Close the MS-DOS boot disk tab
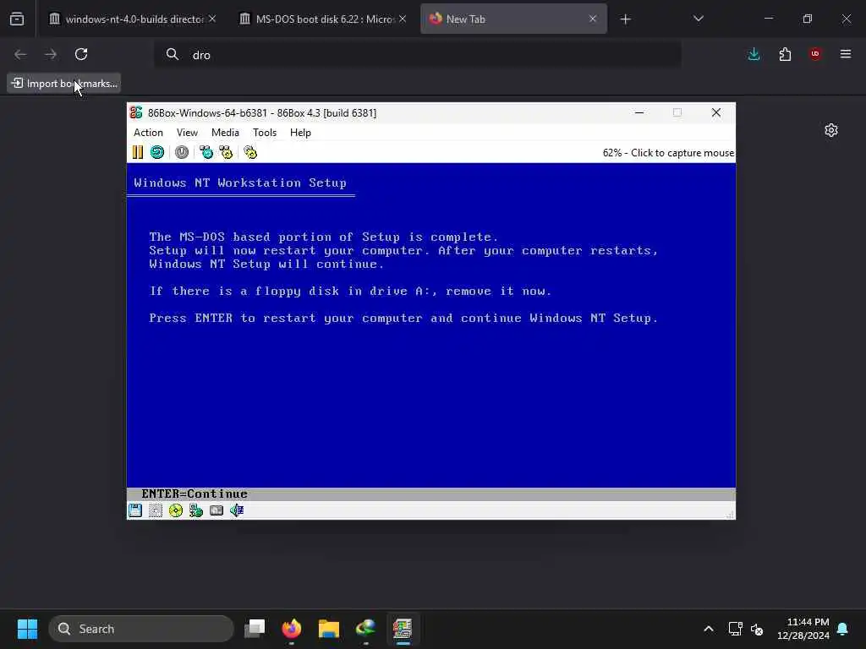The height and width of the screenshot is (649, 866). point(403,19)
